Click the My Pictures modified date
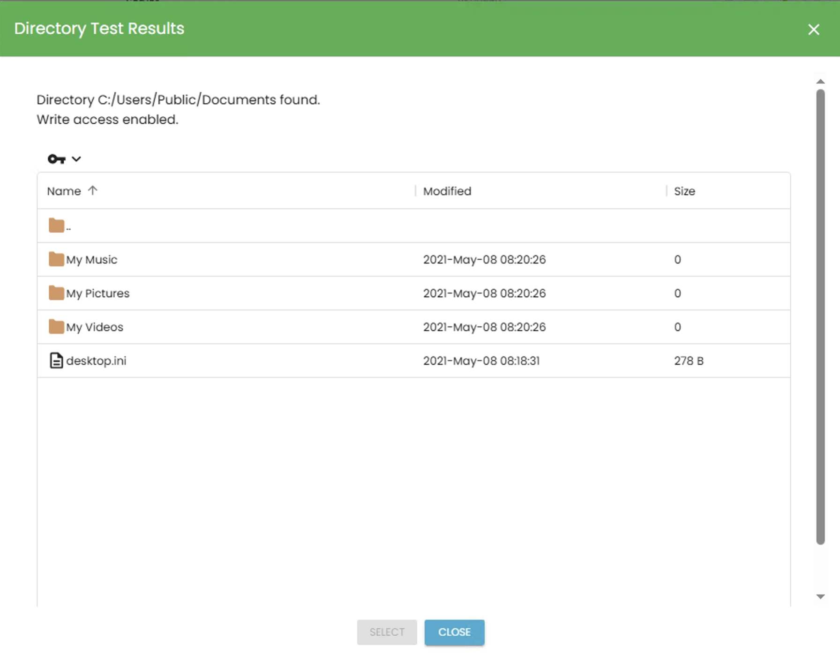This screenshot has height=664, width=840. click(484, 294)
